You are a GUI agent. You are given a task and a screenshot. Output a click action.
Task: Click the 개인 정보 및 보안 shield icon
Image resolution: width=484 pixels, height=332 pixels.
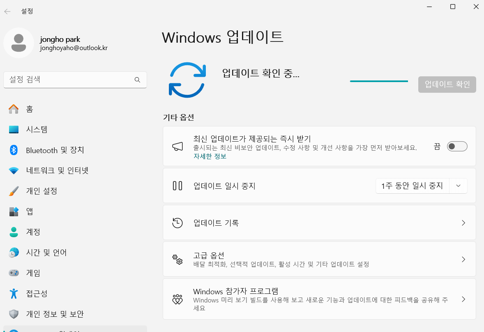(14, 314)
